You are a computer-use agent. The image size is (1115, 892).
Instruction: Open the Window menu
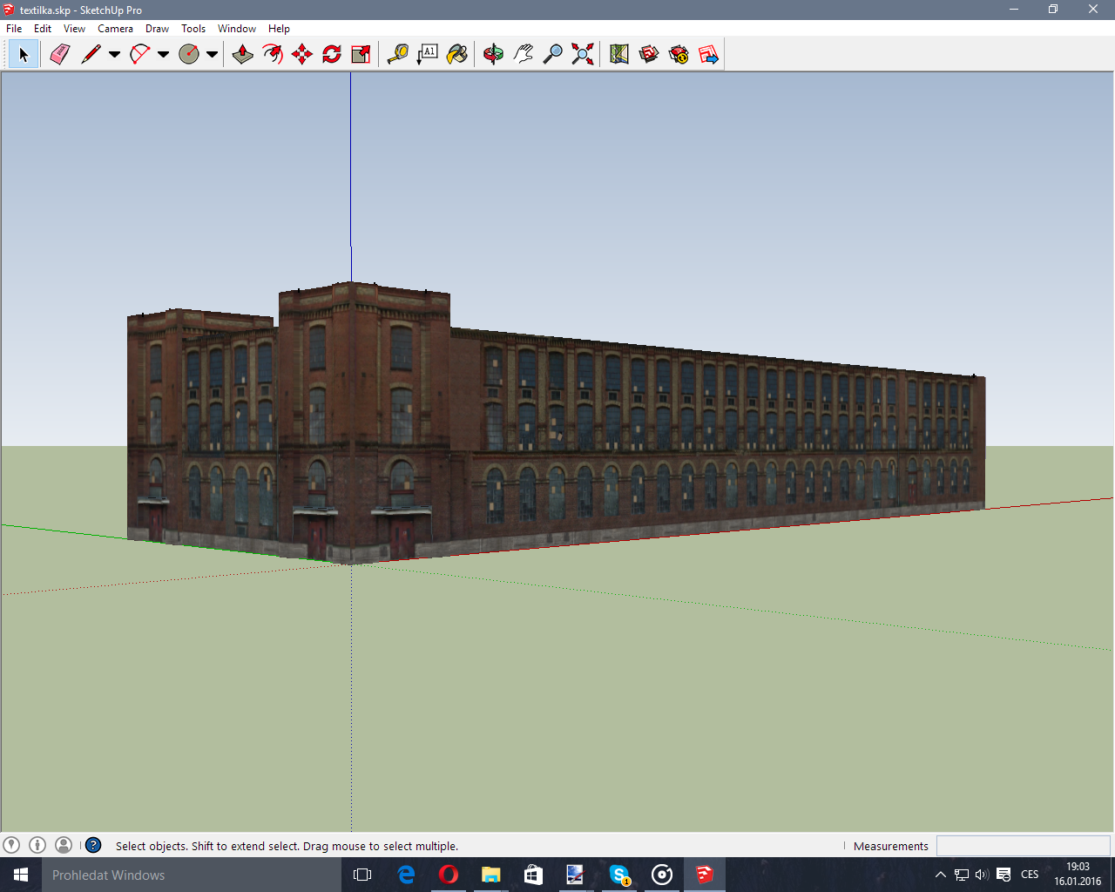coord(236,29)
